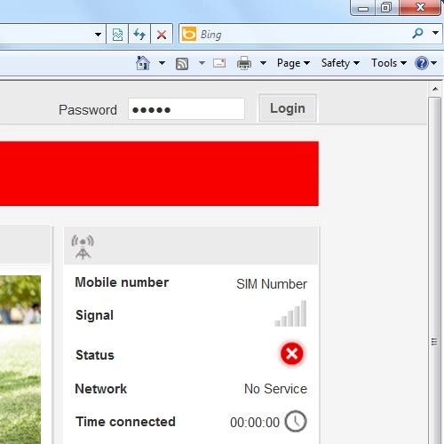Image resolution: width=444 pixels, height=444 pixels.
Task: Click the Login button
Action: (x=288, y=108)
